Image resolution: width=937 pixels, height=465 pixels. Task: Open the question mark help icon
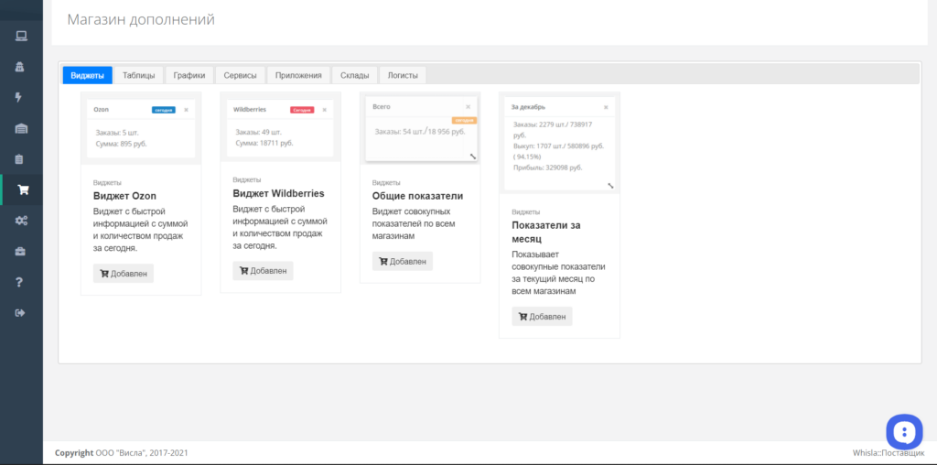[x=19, y=282]
